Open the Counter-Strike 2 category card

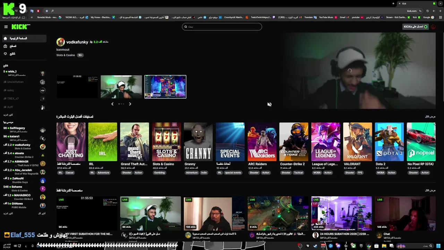coord(294,142)
